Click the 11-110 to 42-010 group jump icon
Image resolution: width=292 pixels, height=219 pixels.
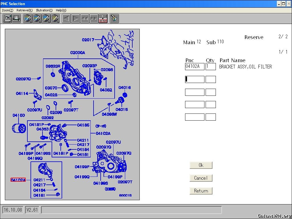tap(103, 19)
